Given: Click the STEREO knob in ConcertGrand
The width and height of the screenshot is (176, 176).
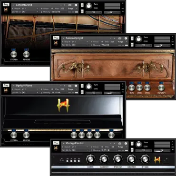Looking at the screenshot, I should 14,54.
